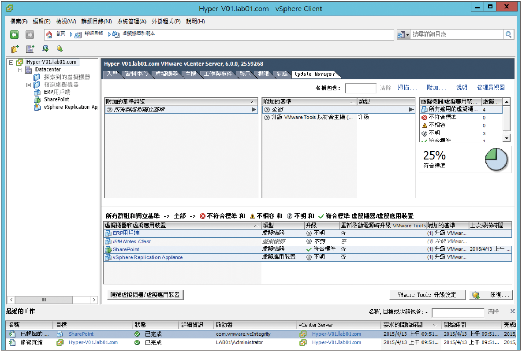Open IBM Notes Client link in table
This screenshot has width=522, height=352.
[x=132, y=241]
